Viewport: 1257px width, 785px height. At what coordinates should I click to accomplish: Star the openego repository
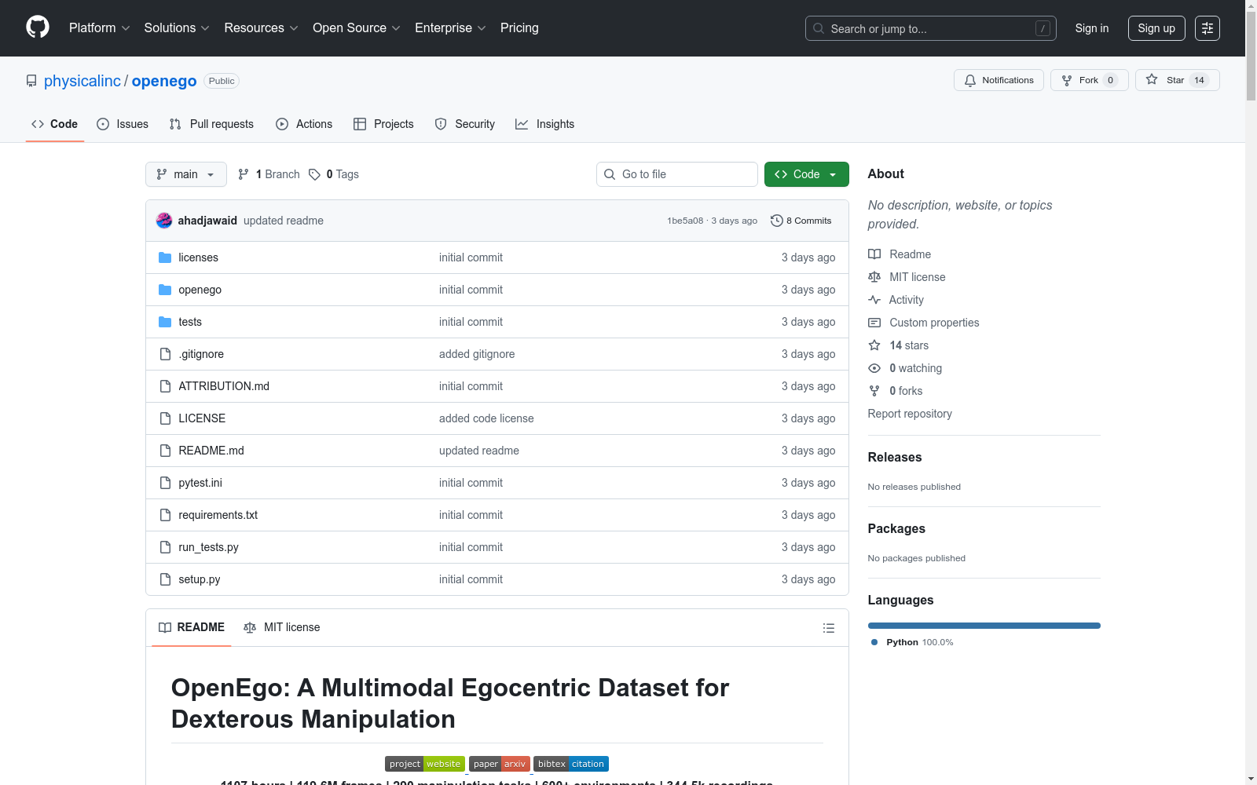[x=1177, y=80]
